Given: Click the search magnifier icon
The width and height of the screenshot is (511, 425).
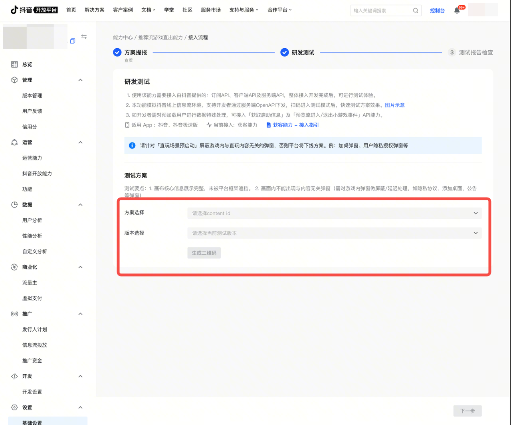Looking at the screenshot, I should coord(416,11).
